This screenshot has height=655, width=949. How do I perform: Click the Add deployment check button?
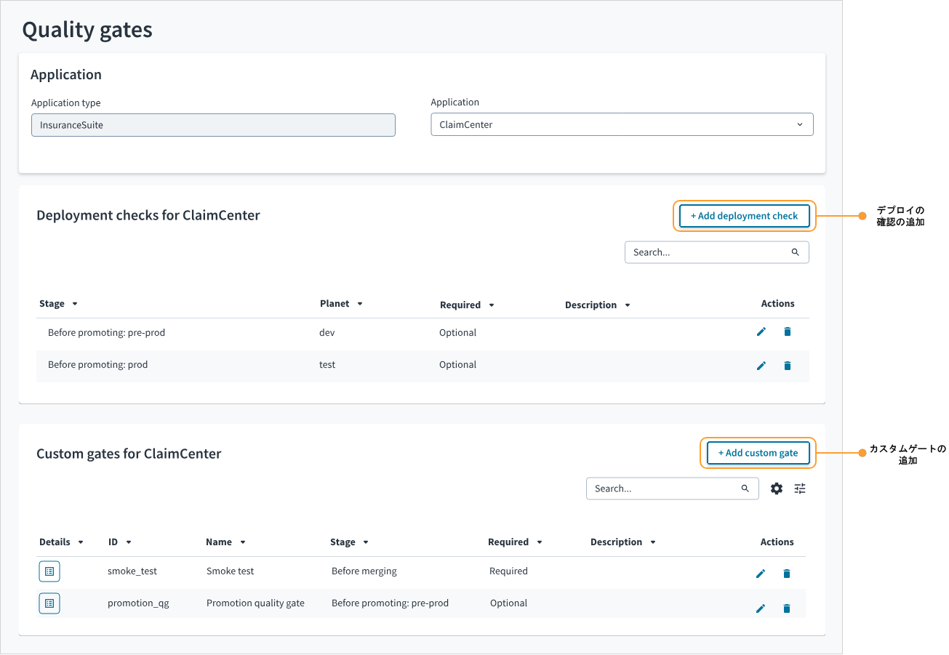click(x=744, y=216)
